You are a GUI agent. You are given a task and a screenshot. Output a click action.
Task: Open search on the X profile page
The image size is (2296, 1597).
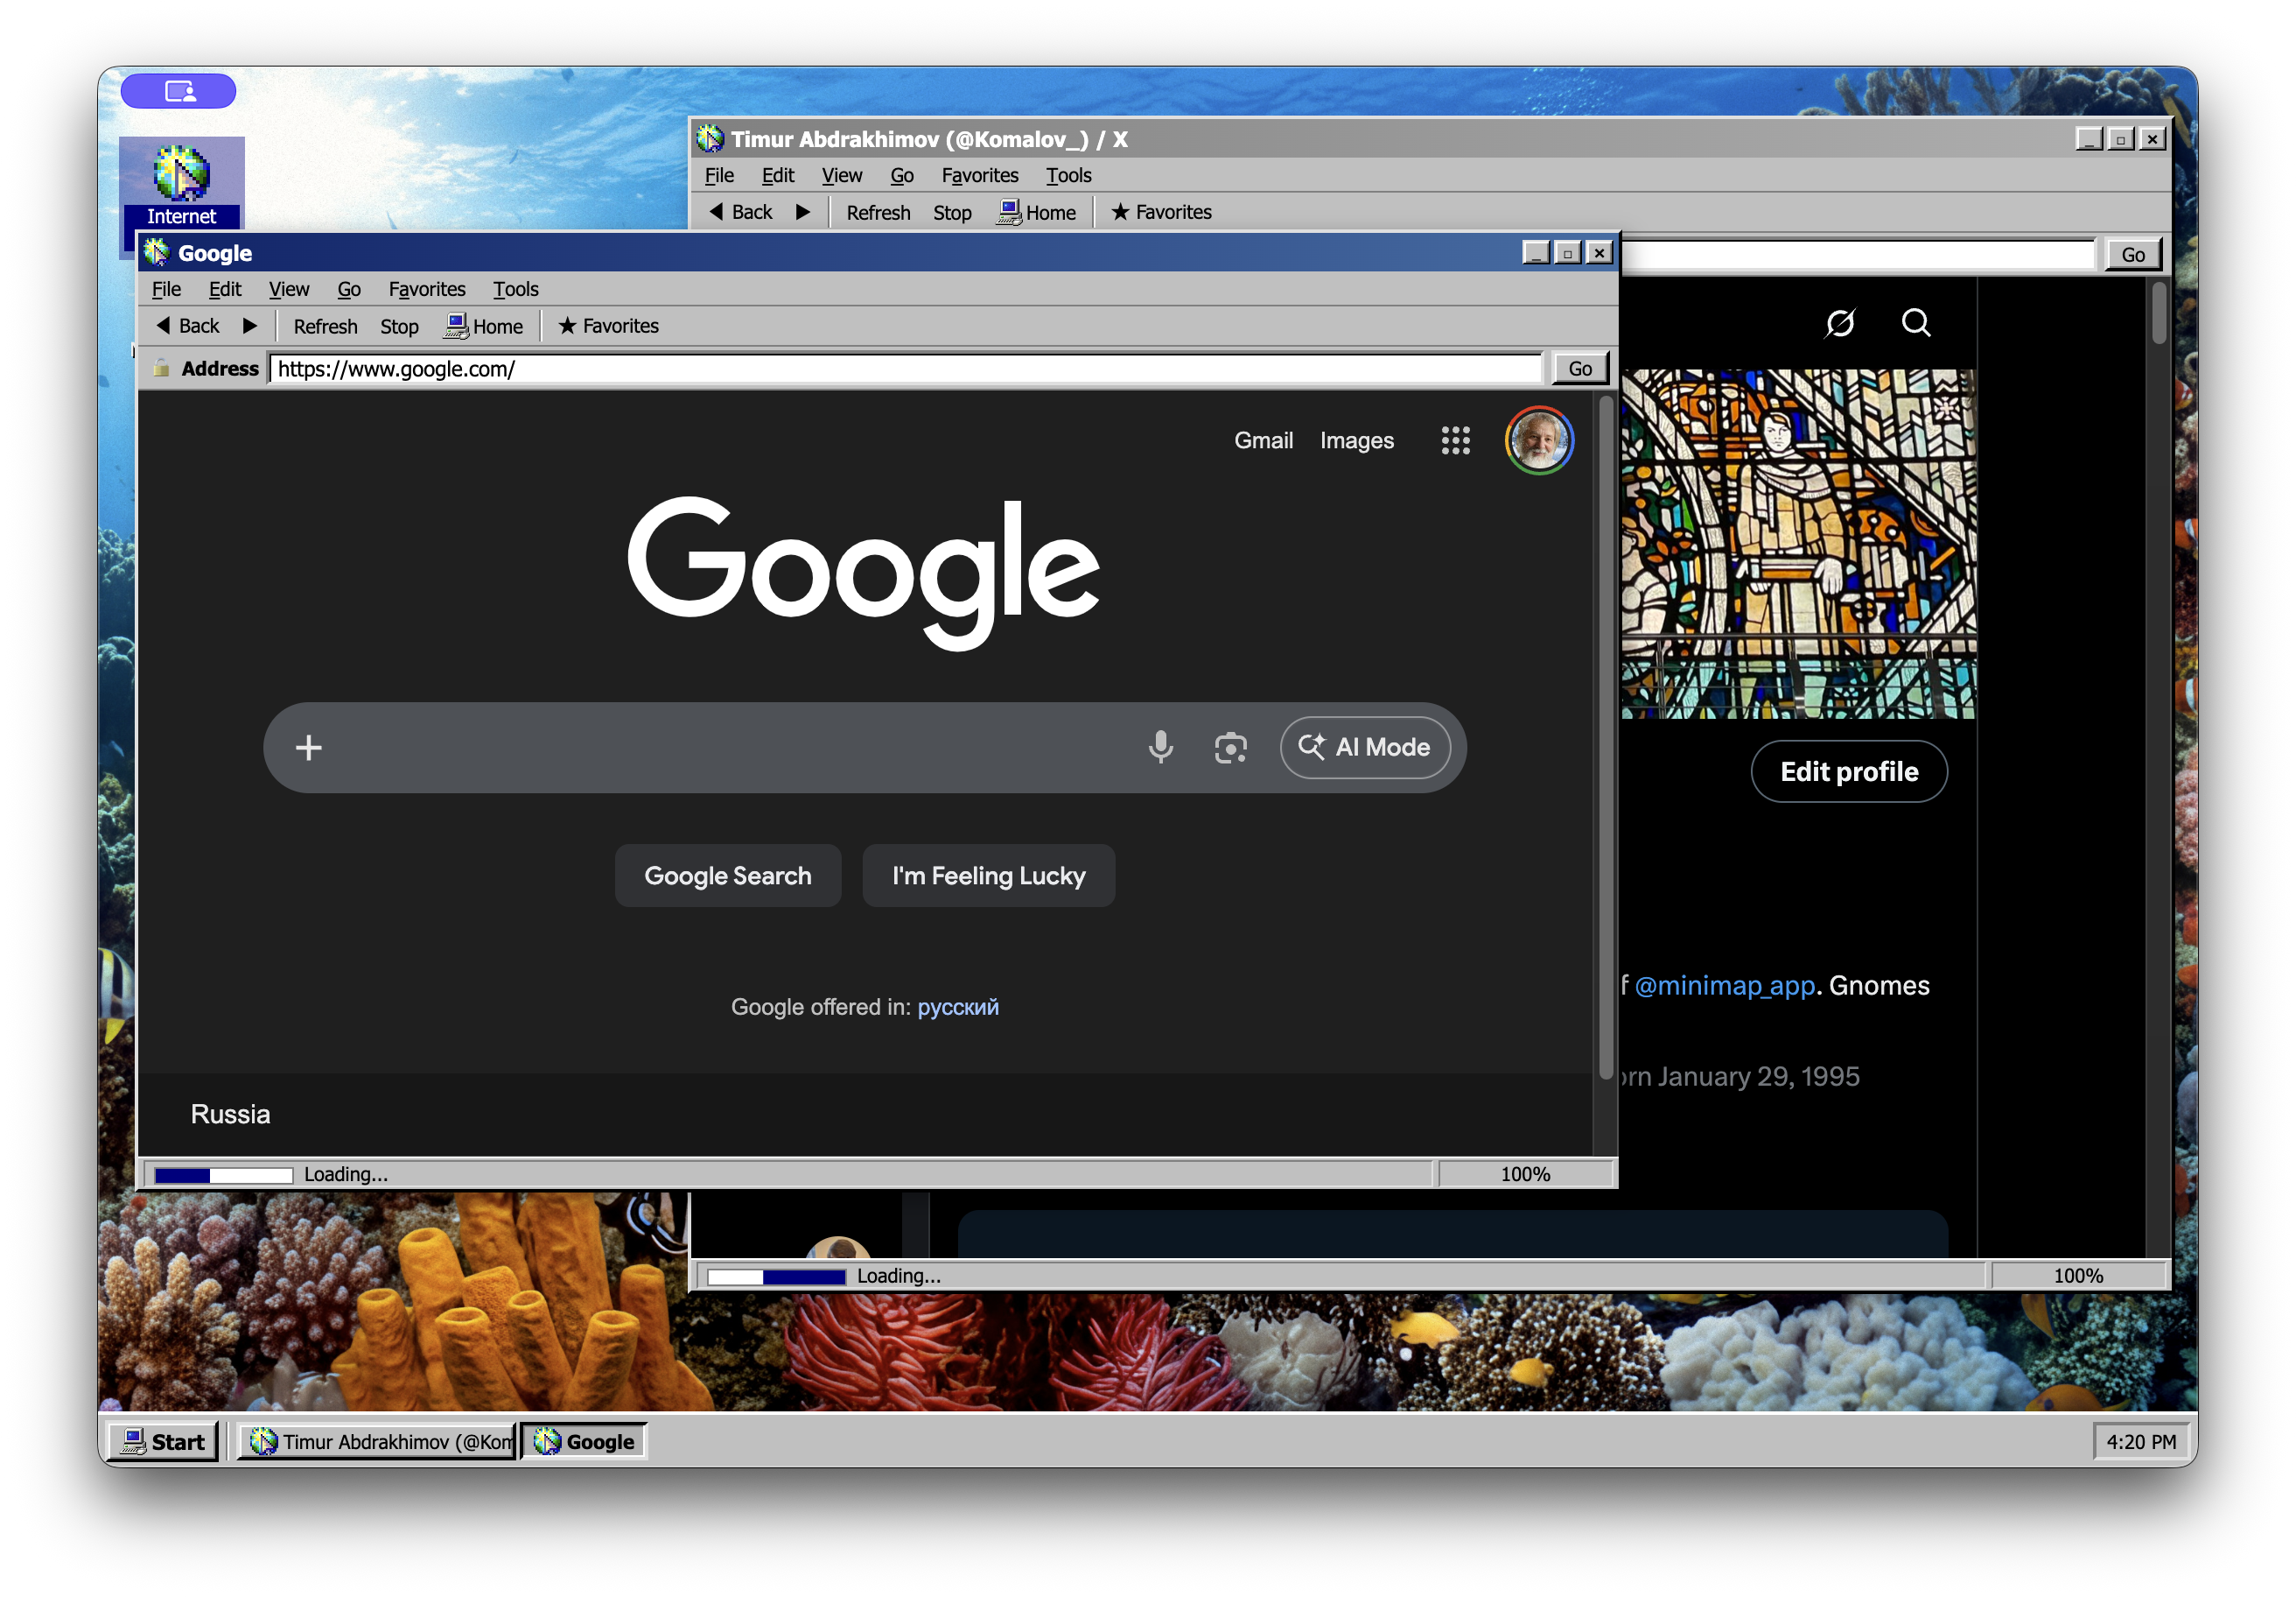1917,322
